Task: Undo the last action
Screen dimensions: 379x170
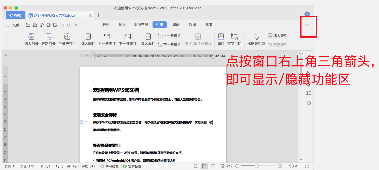Action: click(x=62, y=25)
